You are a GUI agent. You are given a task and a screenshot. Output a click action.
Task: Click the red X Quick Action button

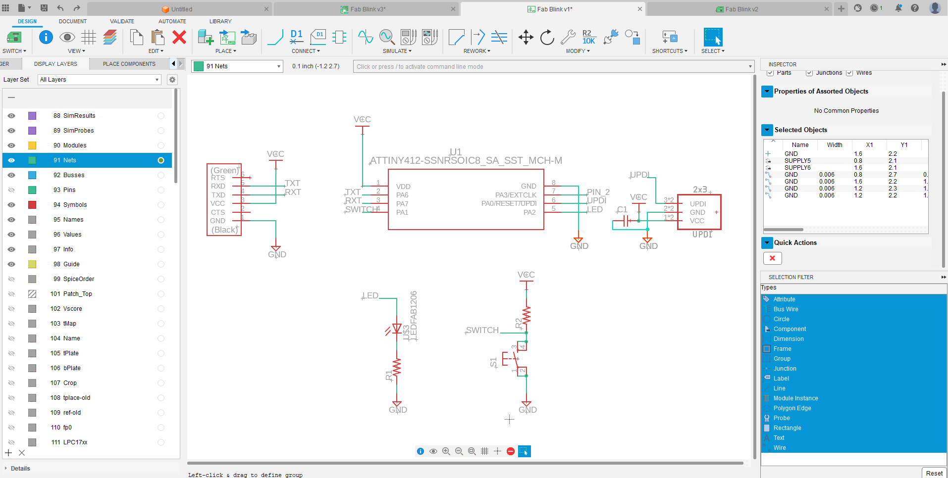click(x=772, y=258)
